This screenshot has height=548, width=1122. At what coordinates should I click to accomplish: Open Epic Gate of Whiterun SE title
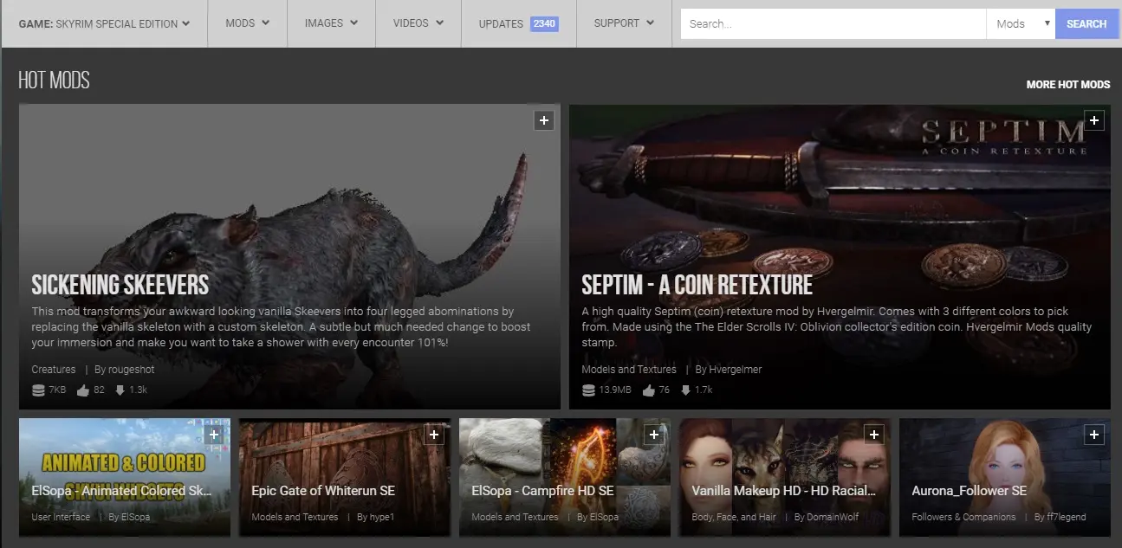[323, 491]
